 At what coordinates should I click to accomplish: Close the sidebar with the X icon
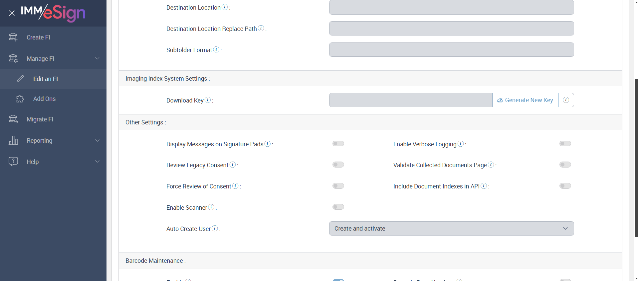(12, 13)
